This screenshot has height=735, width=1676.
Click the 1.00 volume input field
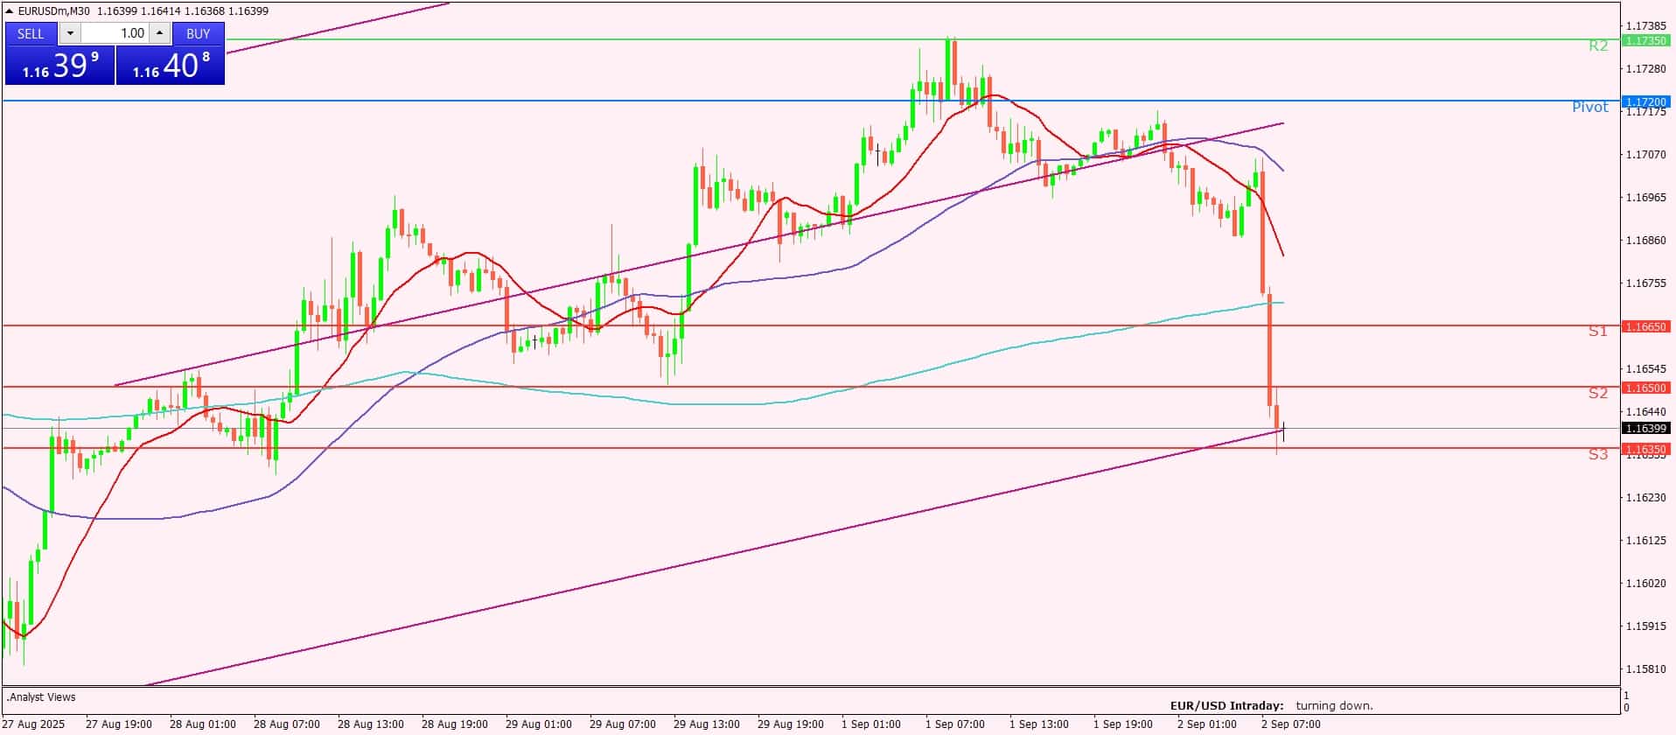tap(115, 33)
